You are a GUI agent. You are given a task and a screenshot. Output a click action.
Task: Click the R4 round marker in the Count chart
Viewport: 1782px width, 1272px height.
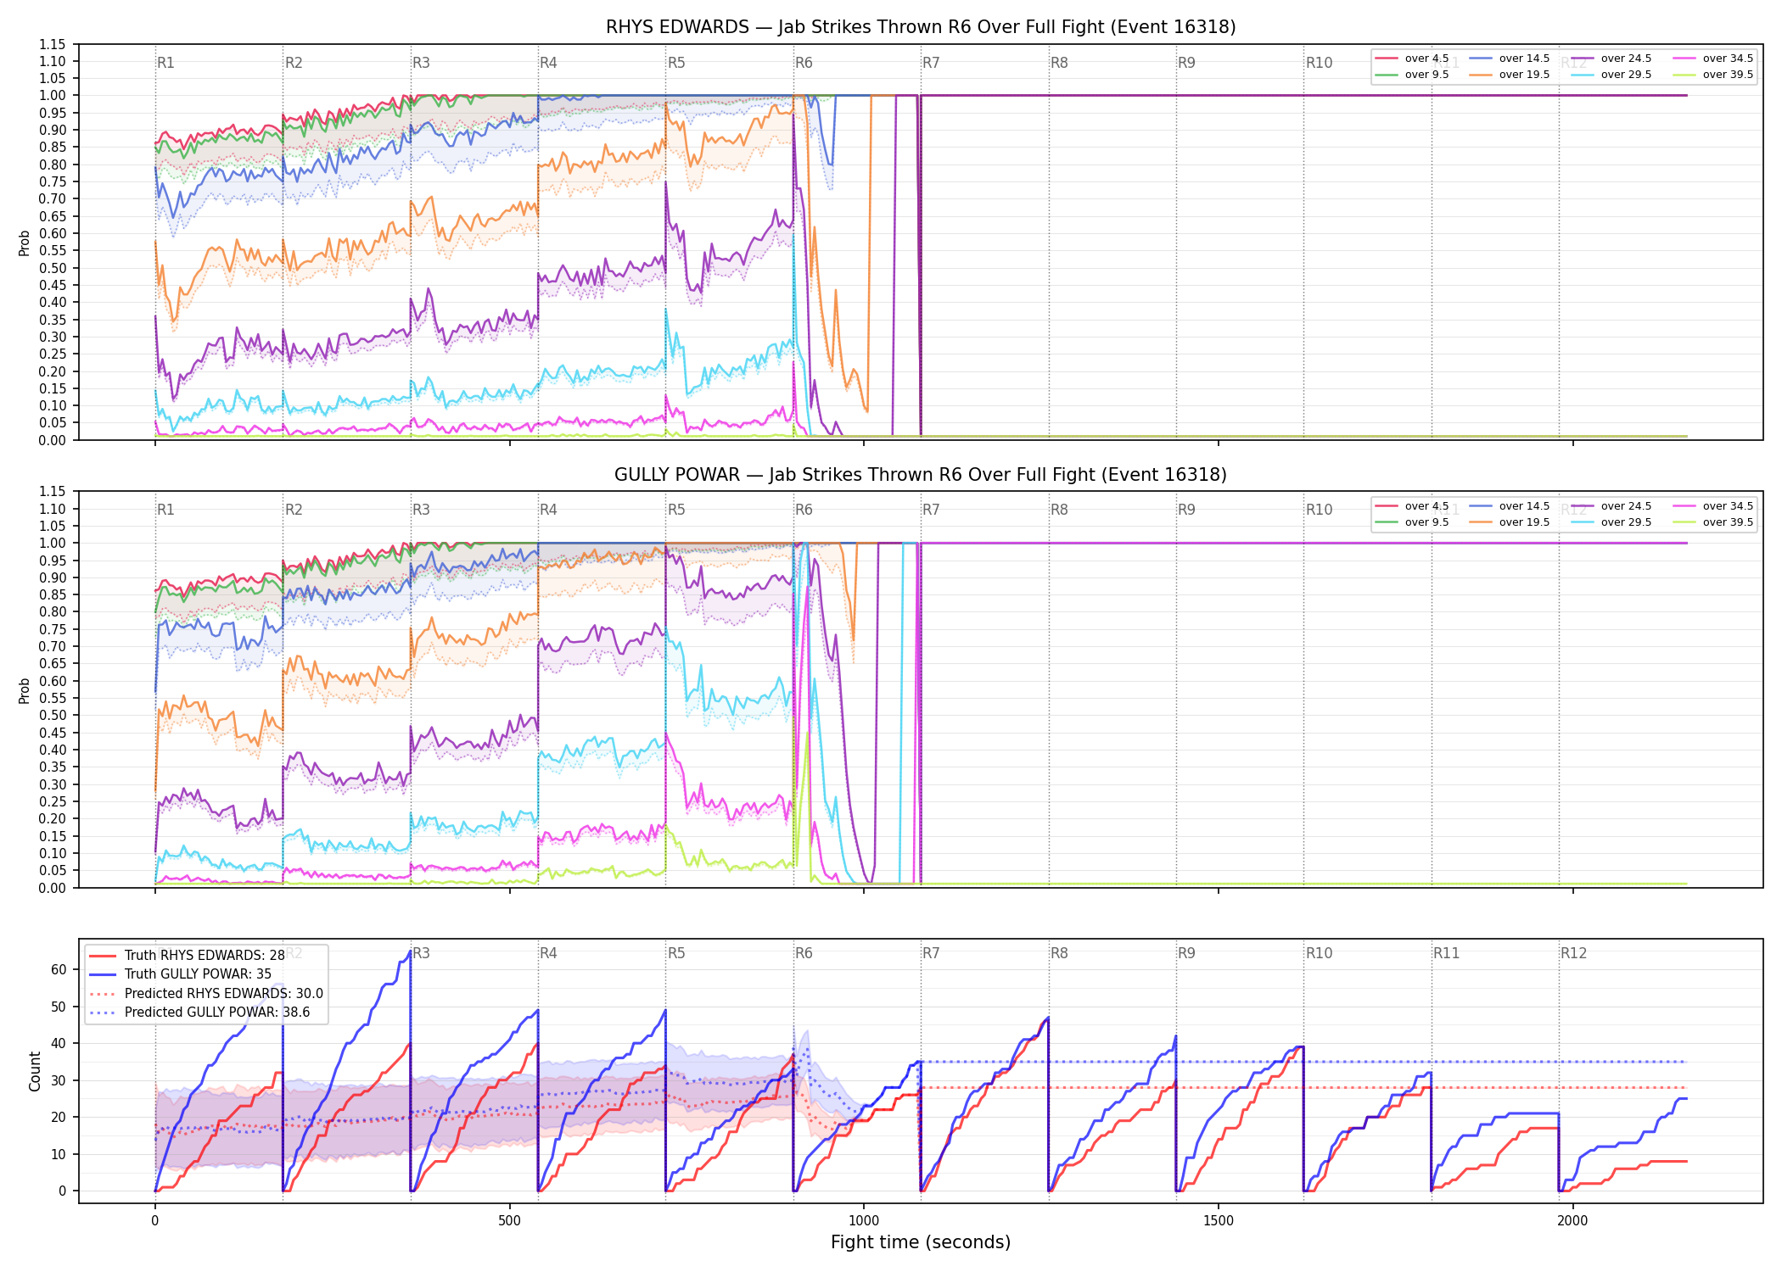tap(548, 953)
